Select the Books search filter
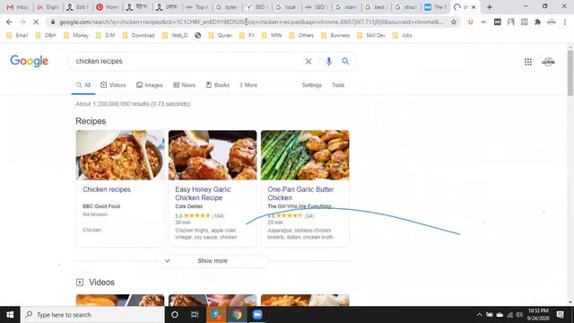Viewport: 574px width, 323px height. pyautogui.click(x=218, y=85)
